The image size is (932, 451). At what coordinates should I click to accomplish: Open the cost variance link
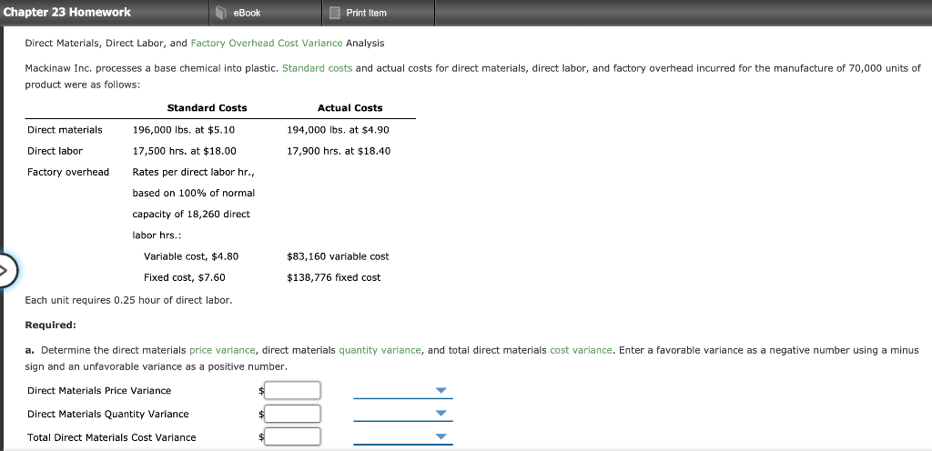(582, 350)
